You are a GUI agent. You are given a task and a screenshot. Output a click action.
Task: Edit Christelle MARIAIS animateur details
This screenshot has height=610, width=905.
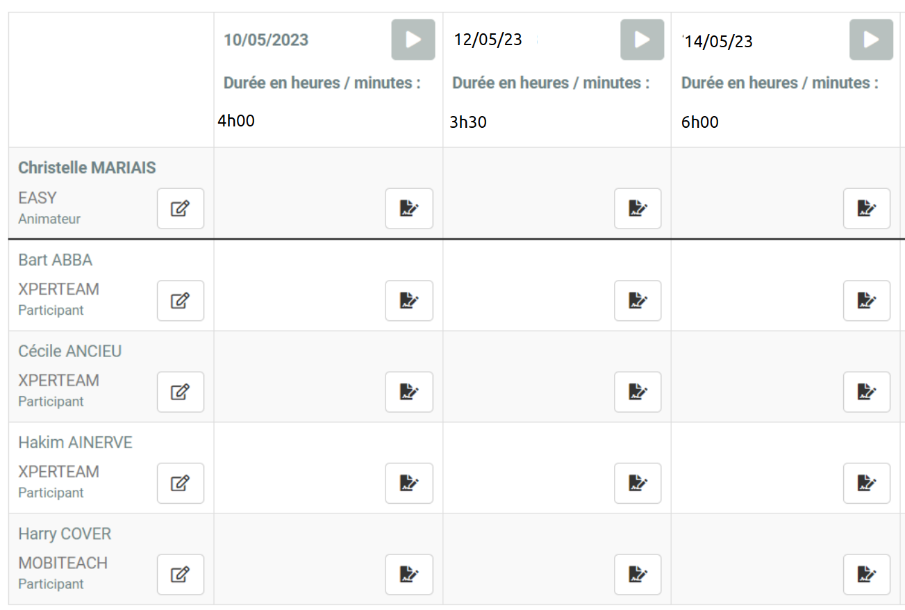click(x=181, y=208)
